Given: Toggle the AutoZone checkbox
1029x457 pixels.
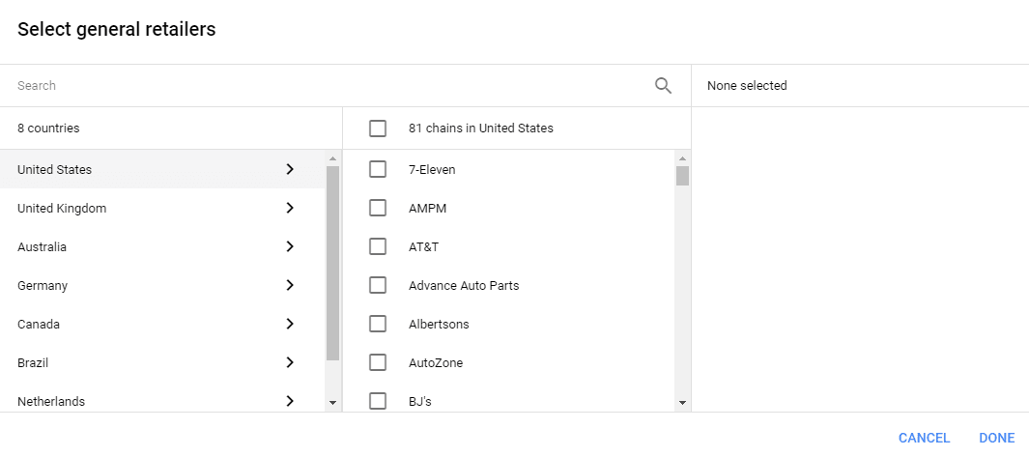Looking at the screenshot, I should click(378, 362).
